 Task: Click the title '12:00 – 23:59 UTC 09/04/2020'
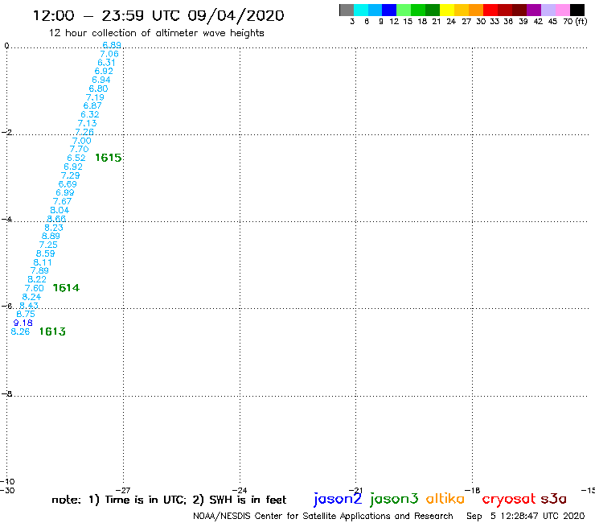click(158, 15)
